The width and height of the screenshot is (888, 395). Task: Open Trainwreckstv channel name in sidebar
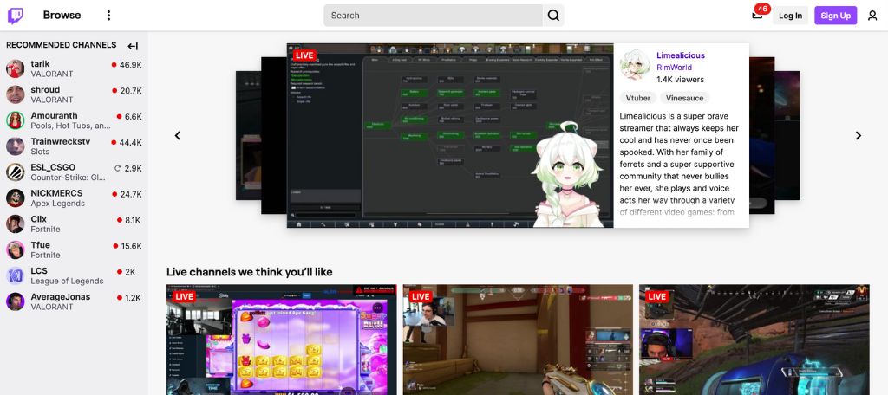tap(60, 141)
